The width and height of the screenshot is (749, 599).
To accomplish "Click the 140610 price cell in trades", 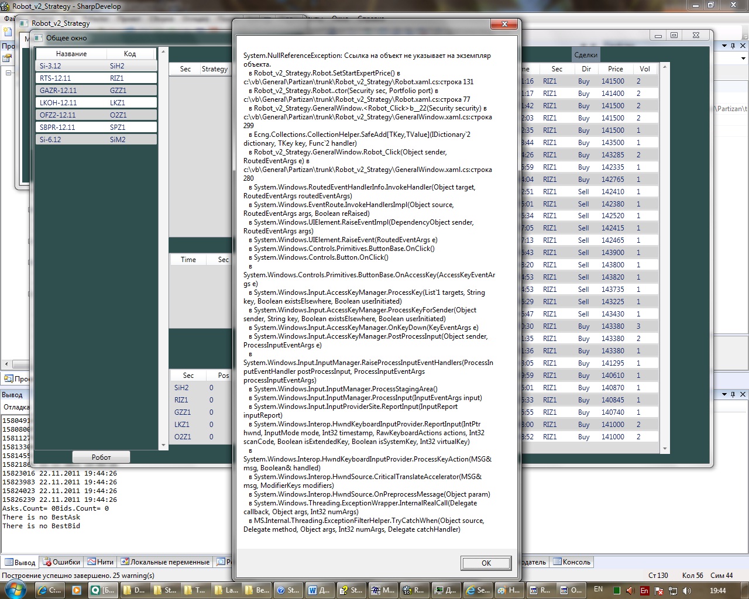I will (x=613, y=376).
